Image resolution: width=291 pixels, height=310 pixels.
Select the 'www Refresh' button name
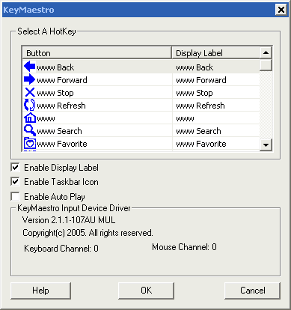click(x=61, y=106)
